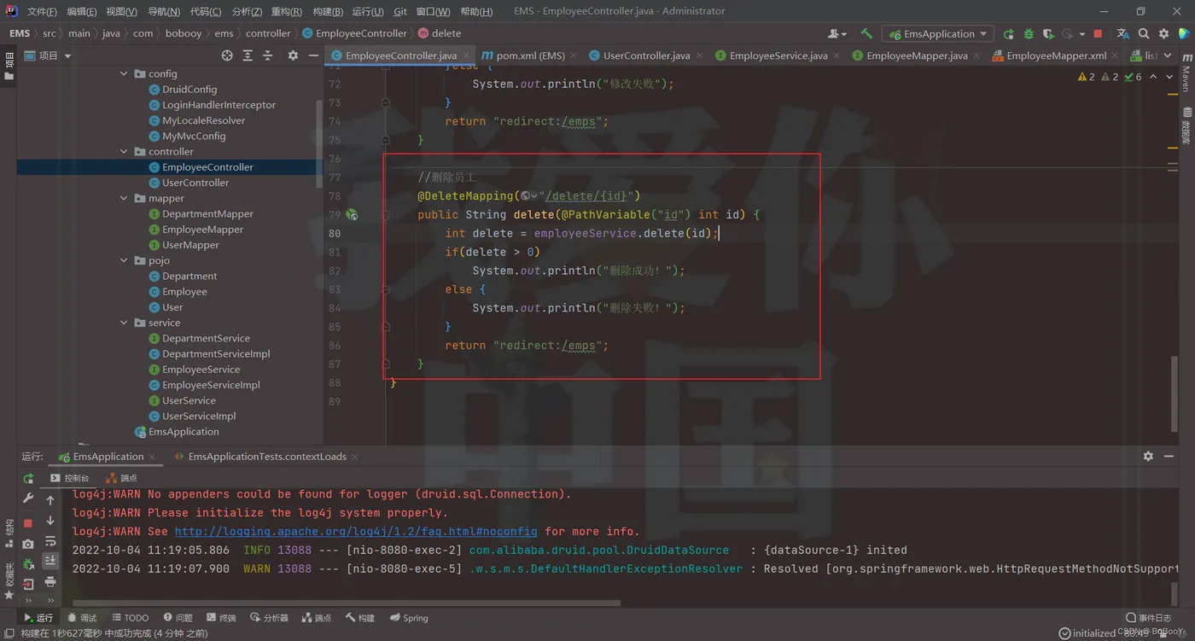Go to the next highlighted error arrow

[x=1170, y=77]
